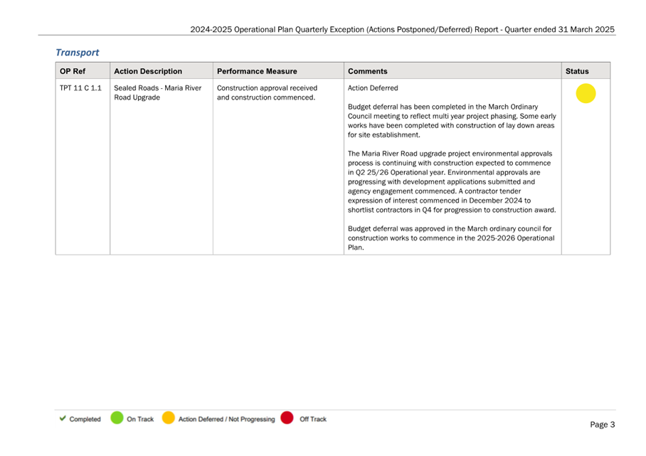Click the Action Deferred comment line
This screenshot has height=456, width=646.
coord(373,88)
